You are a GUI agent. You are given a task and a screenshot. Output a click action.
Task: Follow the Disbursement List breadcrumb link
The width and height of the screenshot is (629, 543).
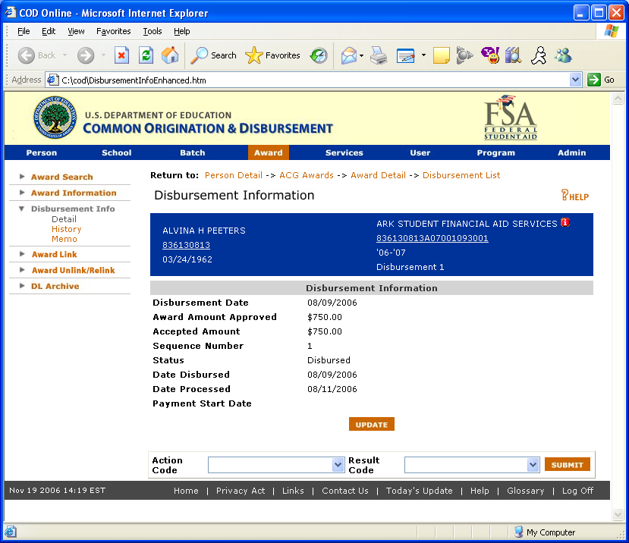click(x=461, y=175)
